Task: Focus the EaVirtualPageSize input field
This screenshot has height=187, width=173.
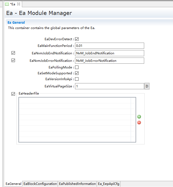Action: 109,86
